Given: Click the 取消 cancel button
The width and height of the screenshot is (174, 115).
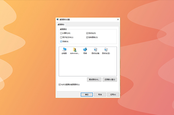Looking at the screenshot, I should pyautogui.click(x=100, y=95).
